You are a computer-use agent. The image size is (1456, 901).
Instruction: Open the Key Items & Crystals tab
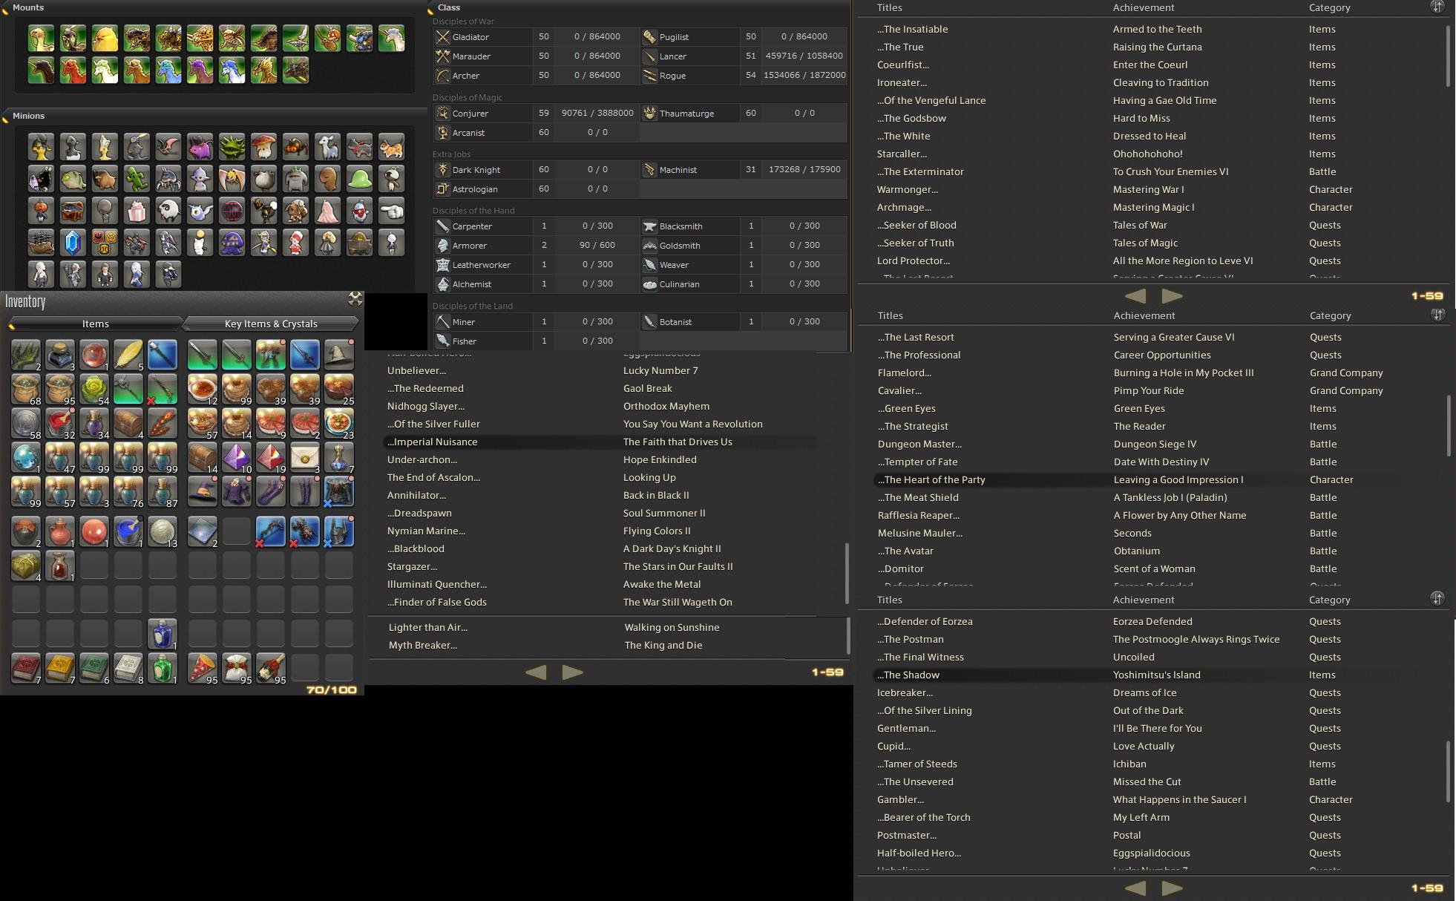click(x=271, y=324)
